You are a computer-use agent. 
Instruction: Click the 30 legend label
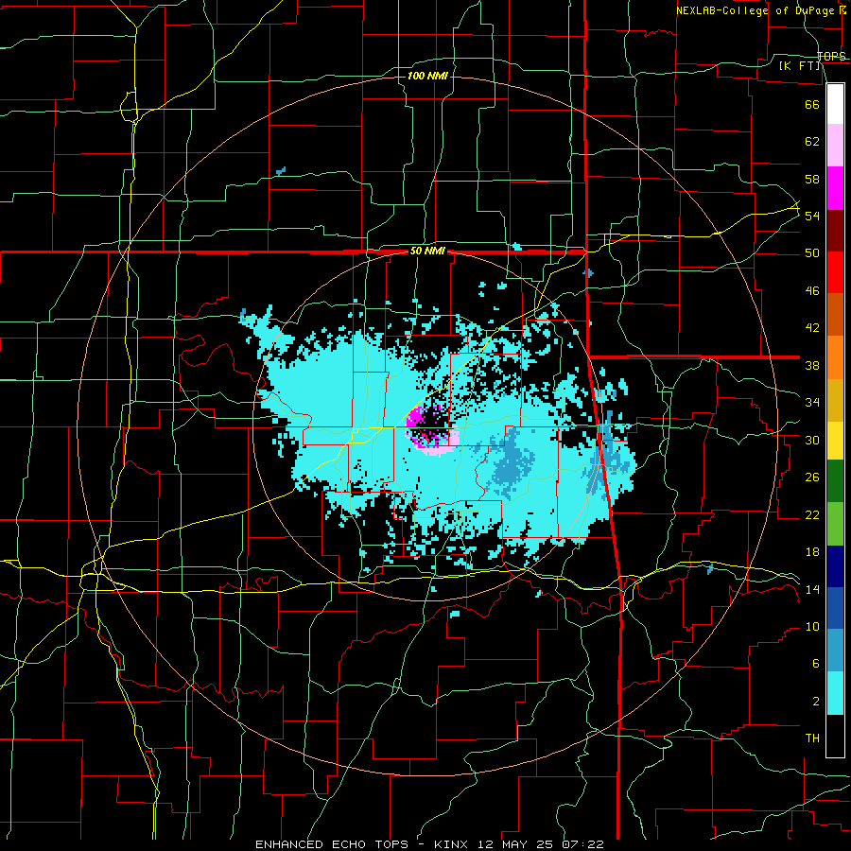[812, 440]
